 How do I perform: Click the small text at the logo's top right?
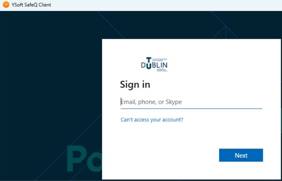point(160,60)
